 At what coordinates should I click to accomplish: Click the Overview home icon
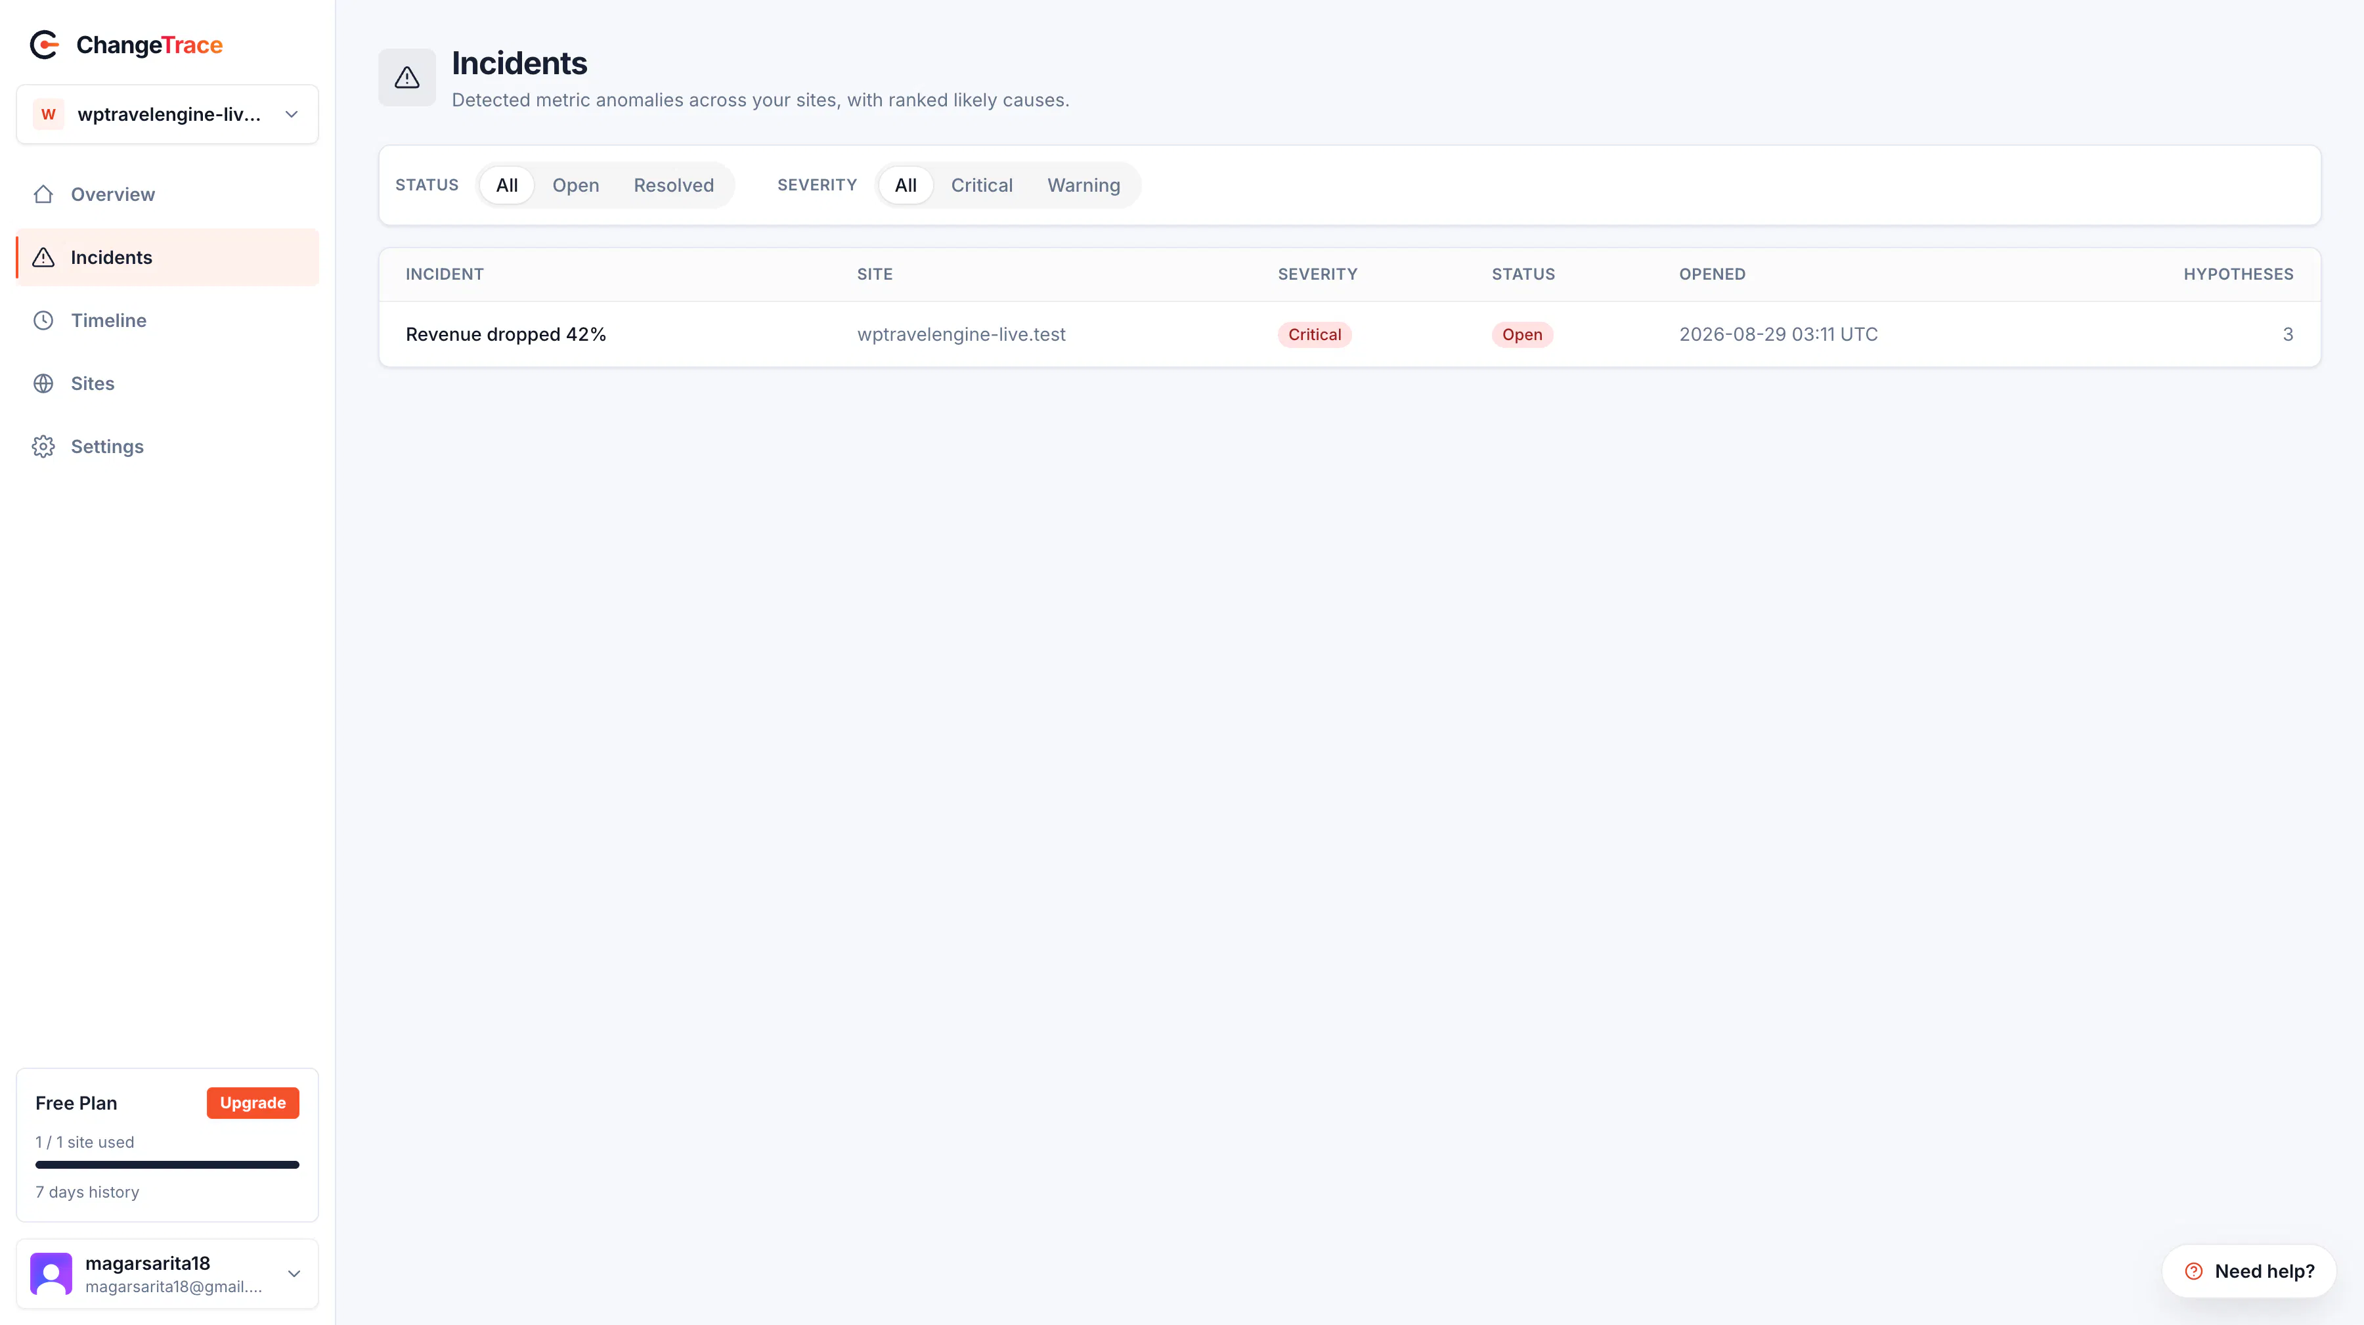click(x=43, y=194)
